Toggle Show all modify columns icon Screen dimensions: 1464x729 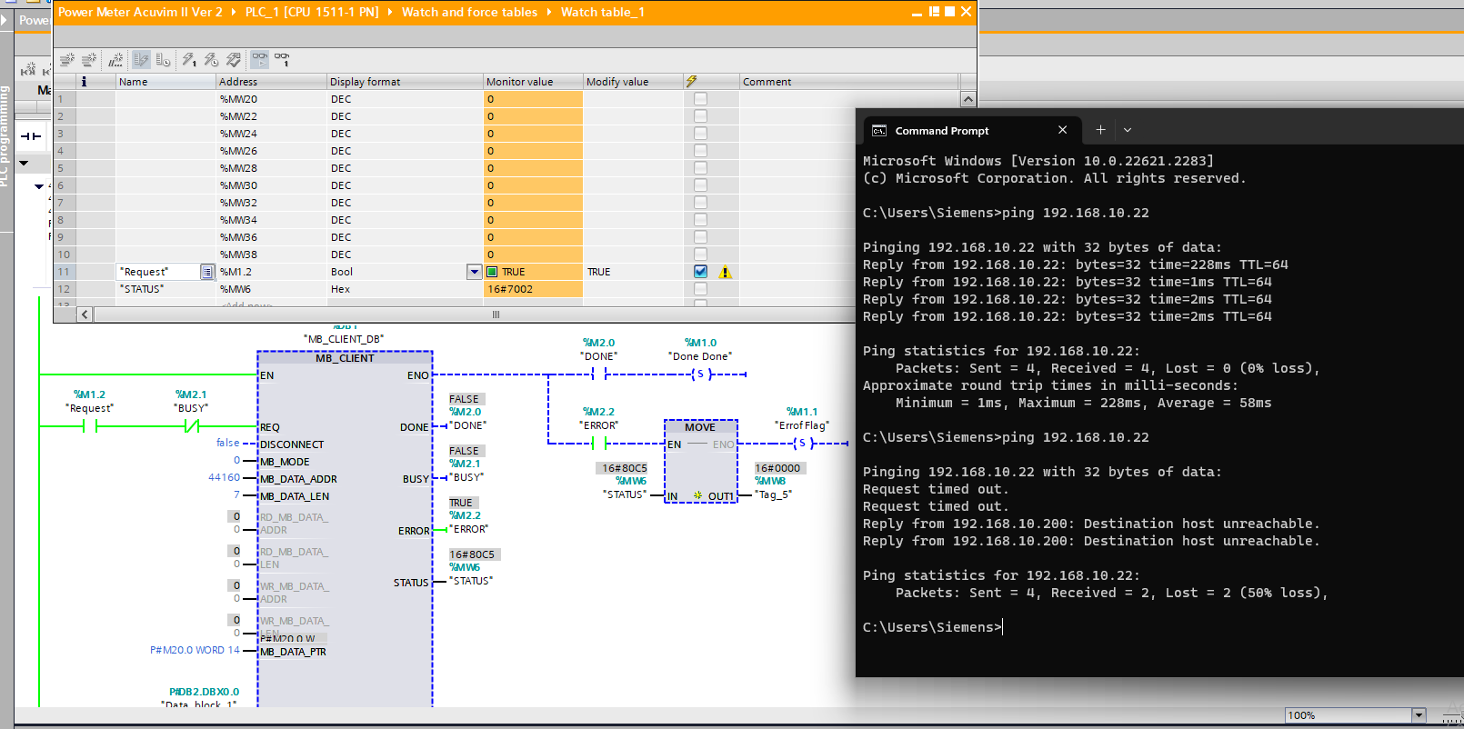141,60
